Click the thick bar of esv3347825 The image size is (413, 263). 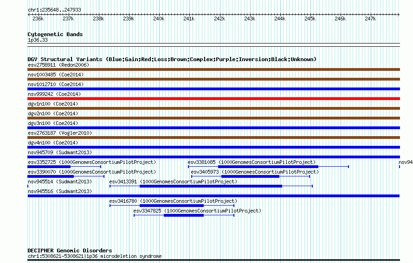pos(184,215)
